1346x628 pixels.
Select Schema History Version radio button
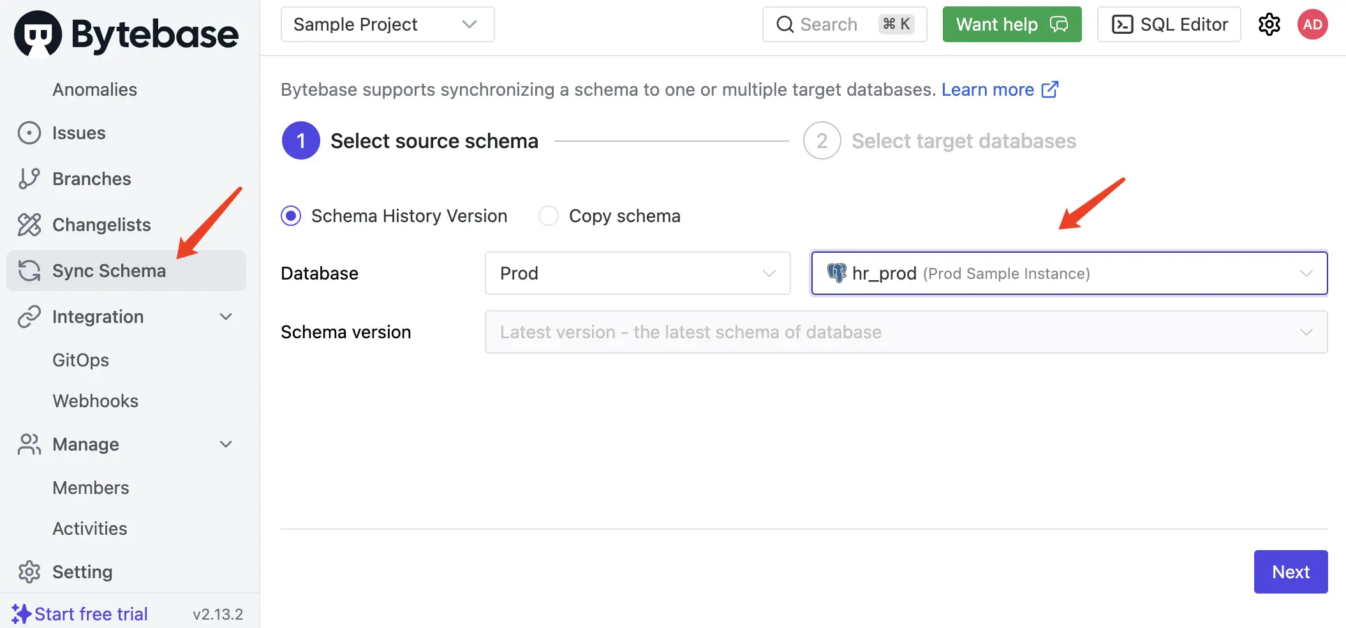pos(292,216)
